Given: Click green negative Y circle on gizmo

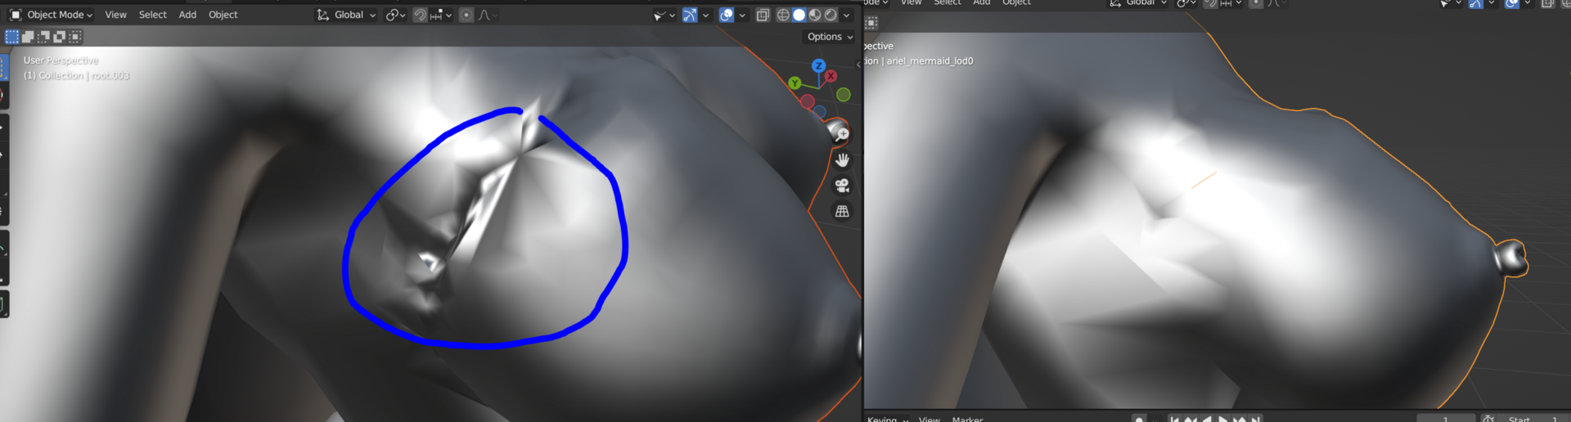Looking at the screenshot, I should tap(844, 95).
